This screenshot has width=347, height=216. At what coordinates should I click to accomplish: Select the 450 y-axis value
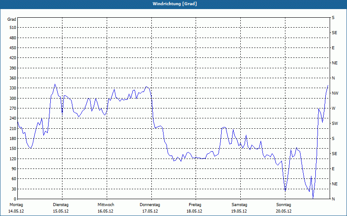pos(13,48)
